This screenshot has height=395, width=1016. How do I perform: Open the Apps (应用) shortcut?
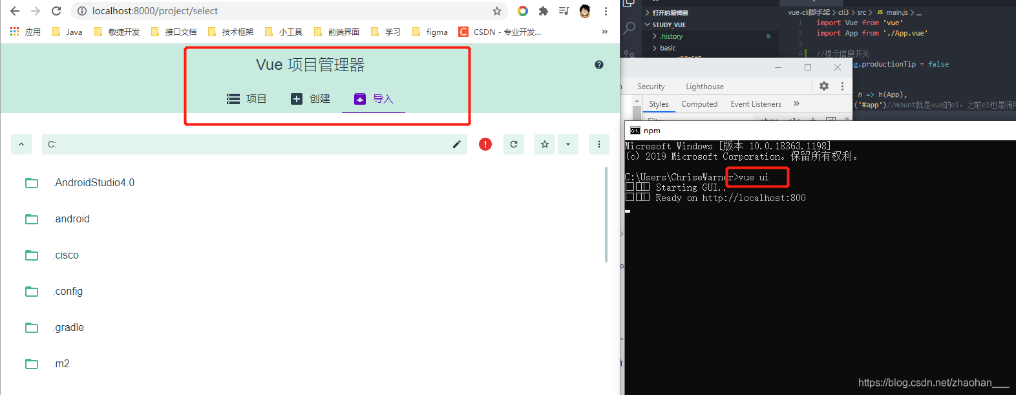pyautogui.click(x=25, y=32)
